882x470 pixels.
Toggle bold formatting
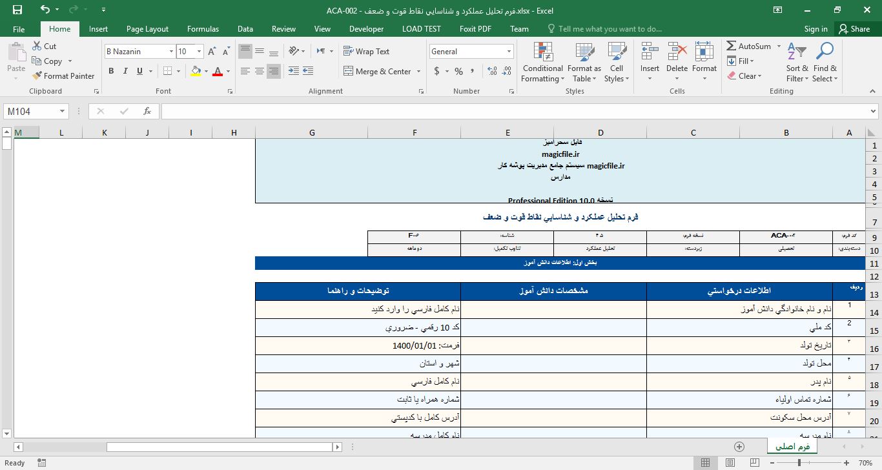tap(110, 70)
